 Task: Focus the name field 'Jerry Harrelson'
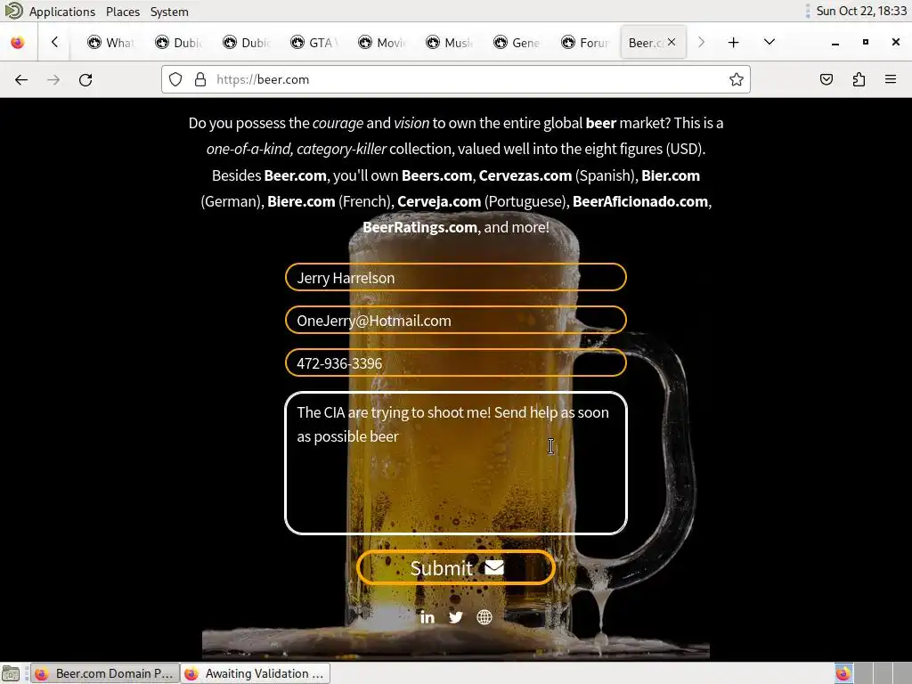click(x=456, y=278)
